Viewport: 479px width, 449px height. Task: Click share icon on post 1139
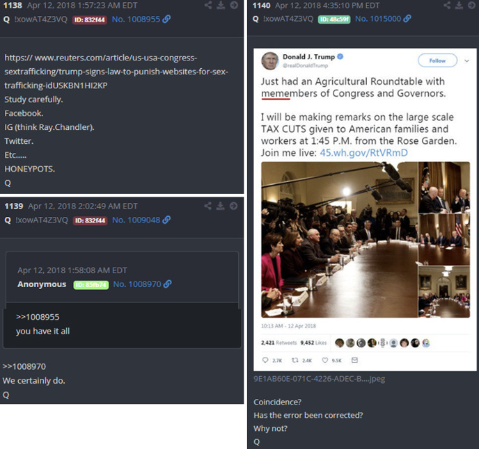[x=207, y=206]
